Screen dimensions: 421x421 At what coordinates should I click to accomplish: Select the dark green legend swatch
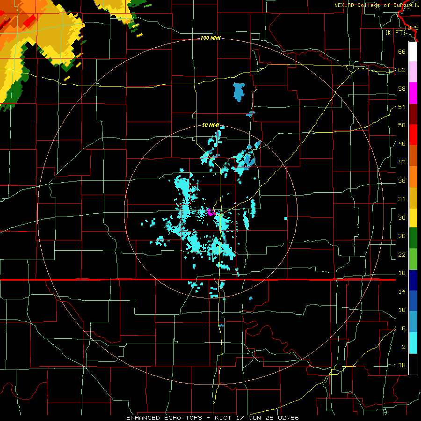click(413, 238)
